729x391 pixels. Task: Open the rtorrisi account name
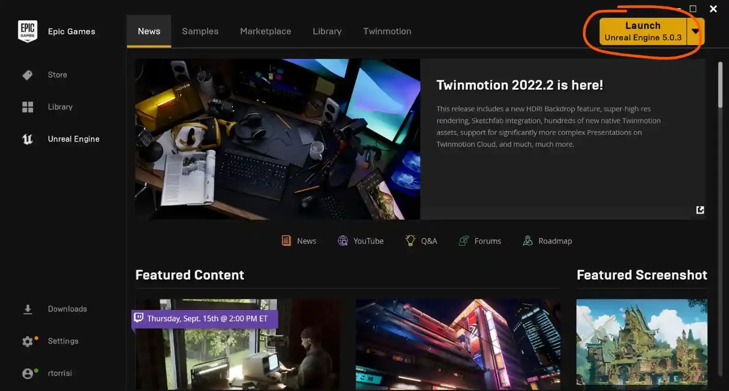(x=60, y=373)
